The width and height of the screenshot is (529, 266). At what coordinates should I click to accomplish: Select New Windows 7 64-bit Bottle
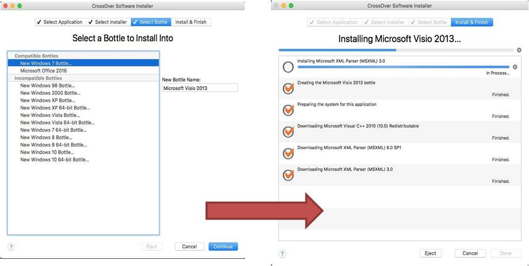(83, 130)
